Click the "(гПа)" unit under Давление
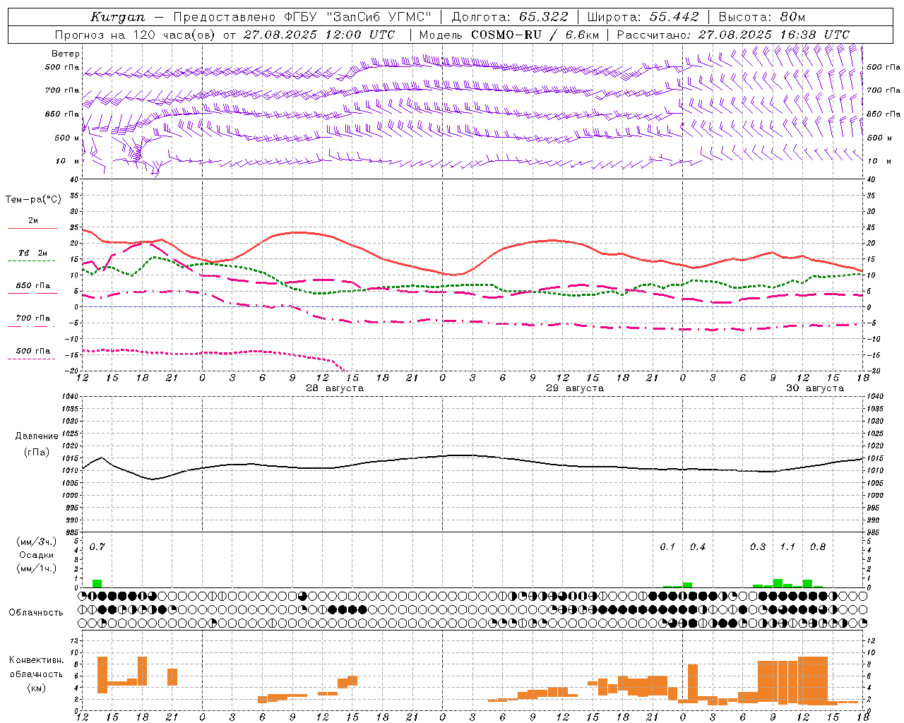This screenshot has height=723, width=904. (37, 453)
